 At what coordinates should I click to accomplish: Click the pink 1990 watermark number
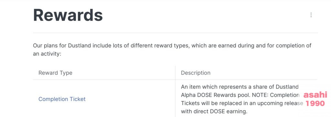tap(315, 104)
